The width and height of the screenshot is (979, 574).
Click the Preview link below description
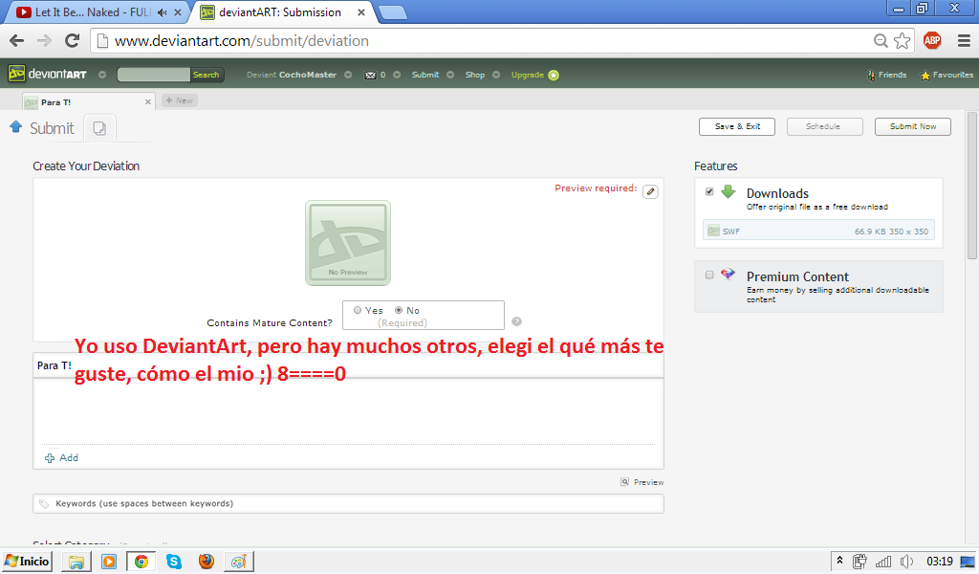pos(649,482)
